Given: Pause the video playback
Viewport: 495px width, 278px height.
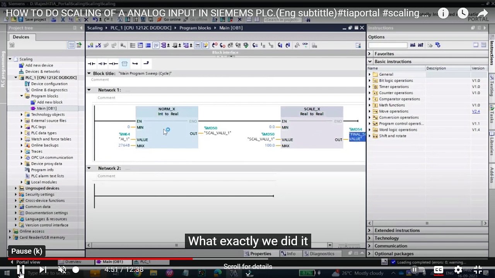Looking at the screenshot, I should [20, 270].
